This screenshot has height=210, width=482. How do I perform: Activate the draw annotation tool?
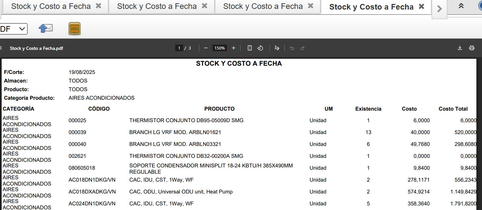click(277, 48)
